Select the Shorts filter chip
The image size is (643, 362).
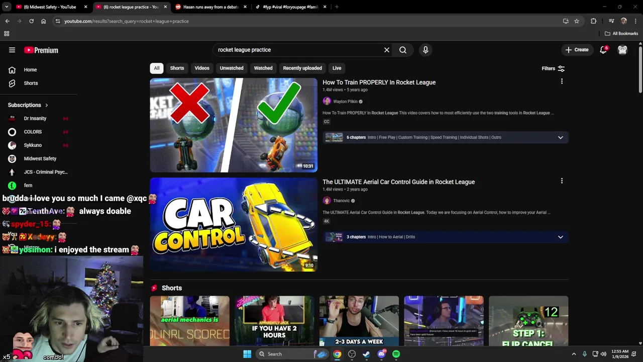coord(177,68)
